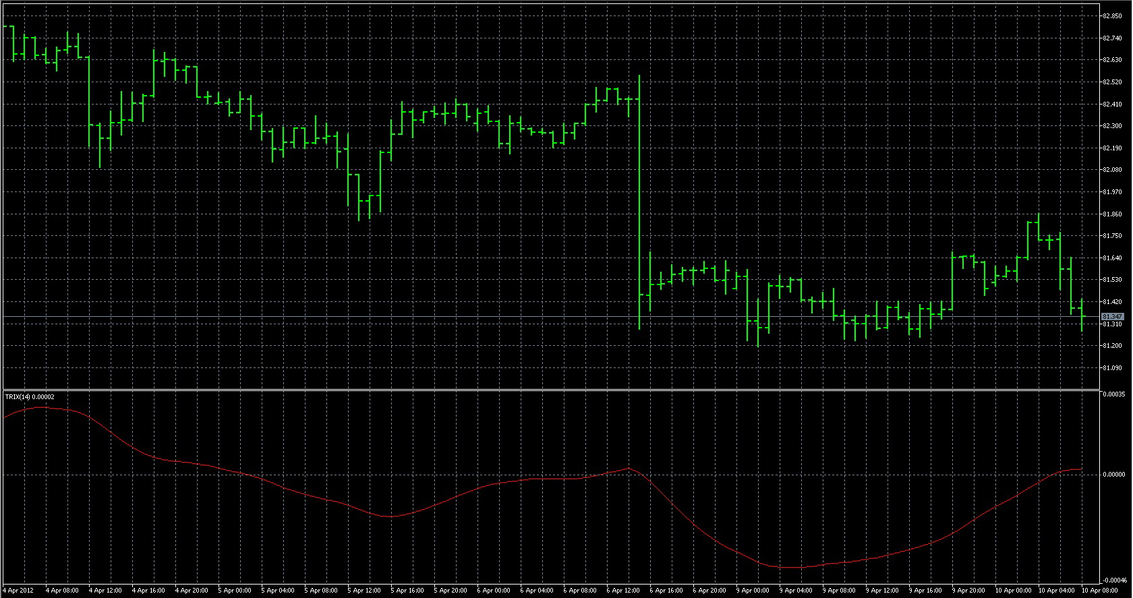Click the 82.850 price scale label

click(x=1112, y=16)
